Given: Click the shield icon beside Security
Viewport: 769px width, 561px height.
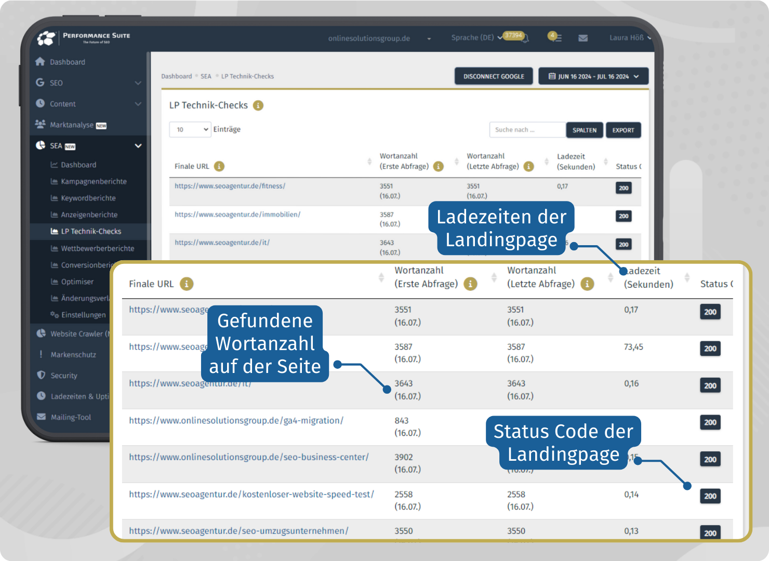Looking at the screenshot, I should point(41,375).
